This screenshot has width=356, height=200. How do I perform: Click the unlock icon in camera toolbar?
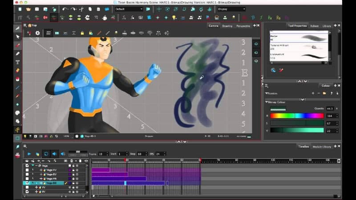pyautogui.click(x=91, y=33)
